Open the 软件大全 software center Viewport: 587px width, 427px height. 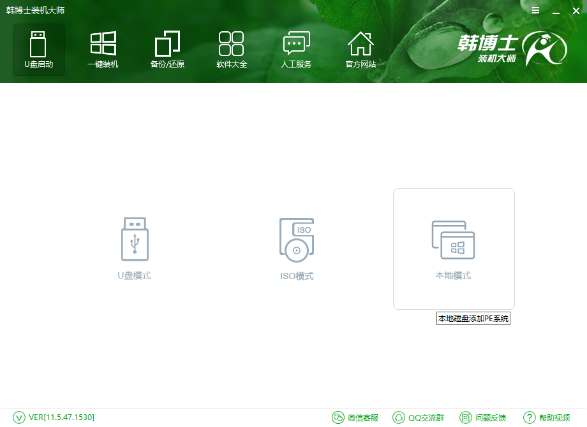[x=231, y=49]
